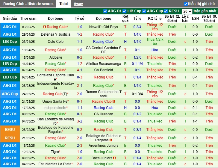This screenshot has width=218, height=168.
Task: Open Fortaleza Esporte Clube team link
Action: point(55,77)
